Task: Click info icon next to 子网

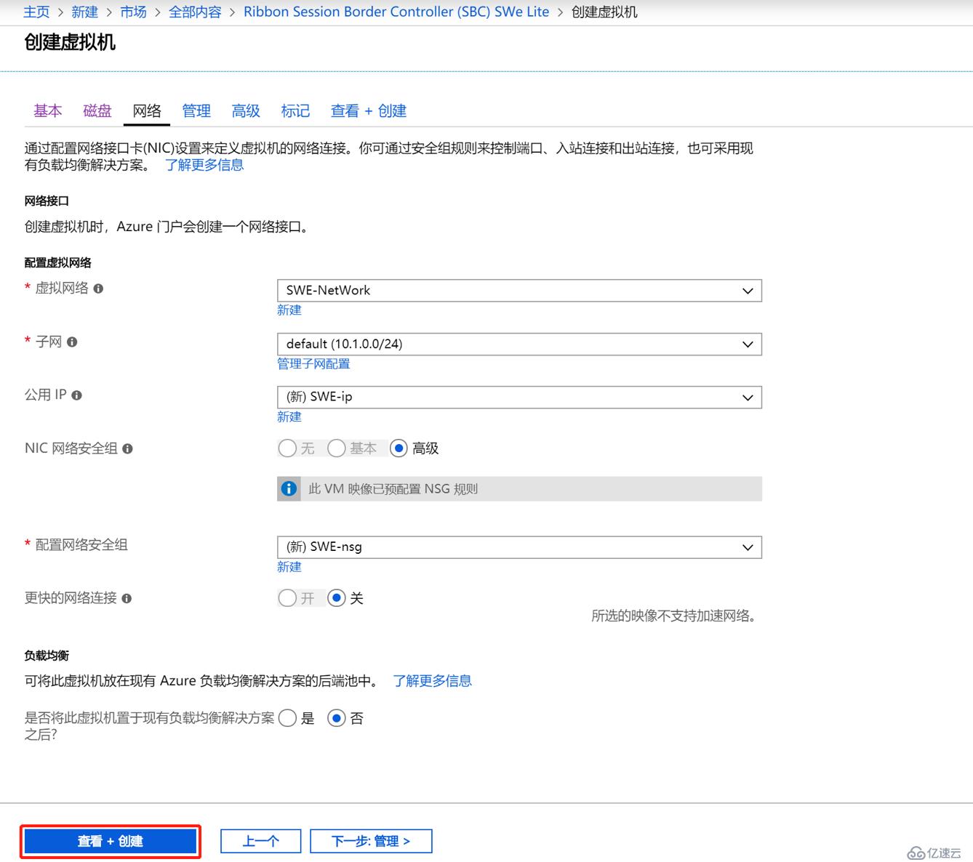Action: pyautogui.click(x=72, y=342)
